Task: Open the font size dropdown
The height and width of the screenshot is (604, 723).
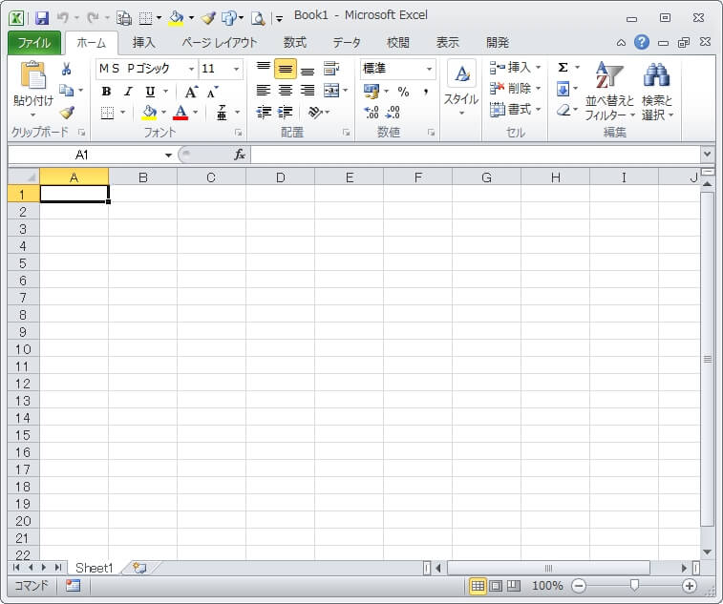Action: point(236,69)
